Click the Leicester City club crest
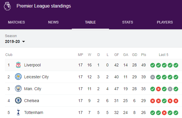This screenshot has width=182, height=118. (x=18, y=77)
